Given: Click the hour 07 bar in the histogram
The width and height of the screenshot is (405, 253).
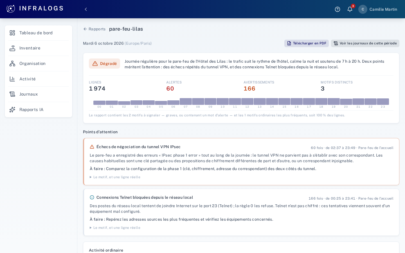Looking at the screenshot, I should 186,101.
